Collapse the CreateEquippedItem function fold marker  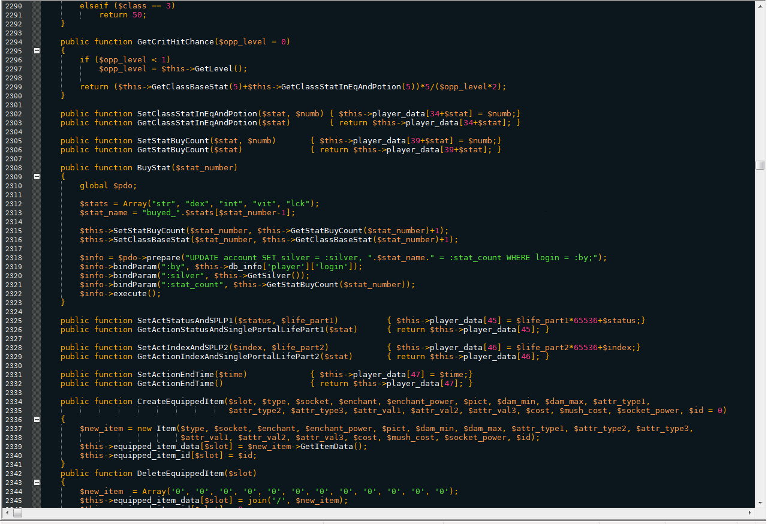coord(37,420)
